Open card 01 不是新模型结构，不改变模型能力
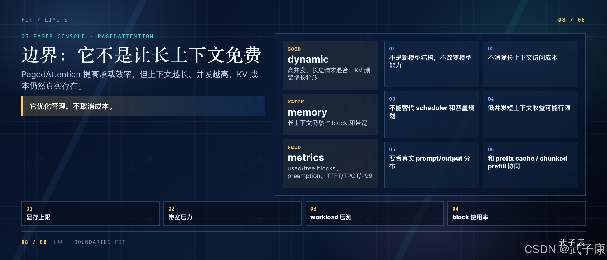 (432, 64)
